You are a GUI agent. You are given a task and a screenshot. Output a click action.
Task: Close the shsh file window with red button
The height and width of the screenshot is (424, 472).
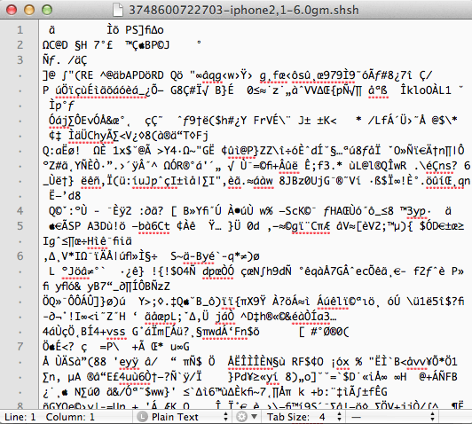click(x=12, y=10)
